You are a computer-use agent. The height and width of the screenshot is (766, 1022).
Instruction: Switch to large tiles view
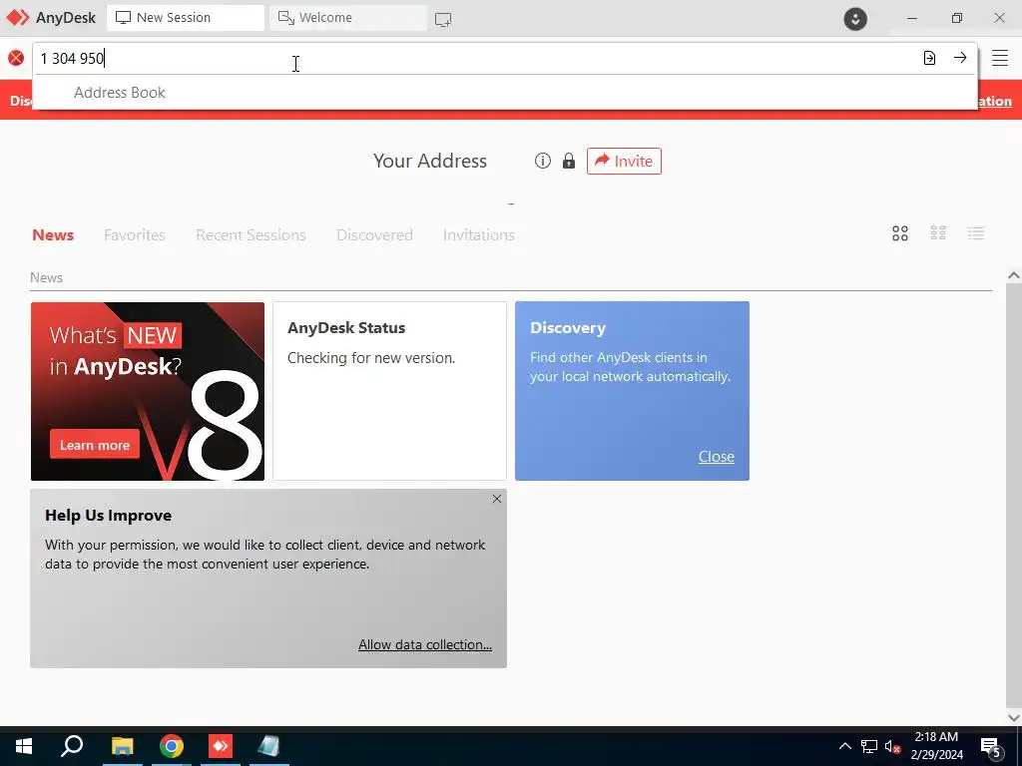900,233
